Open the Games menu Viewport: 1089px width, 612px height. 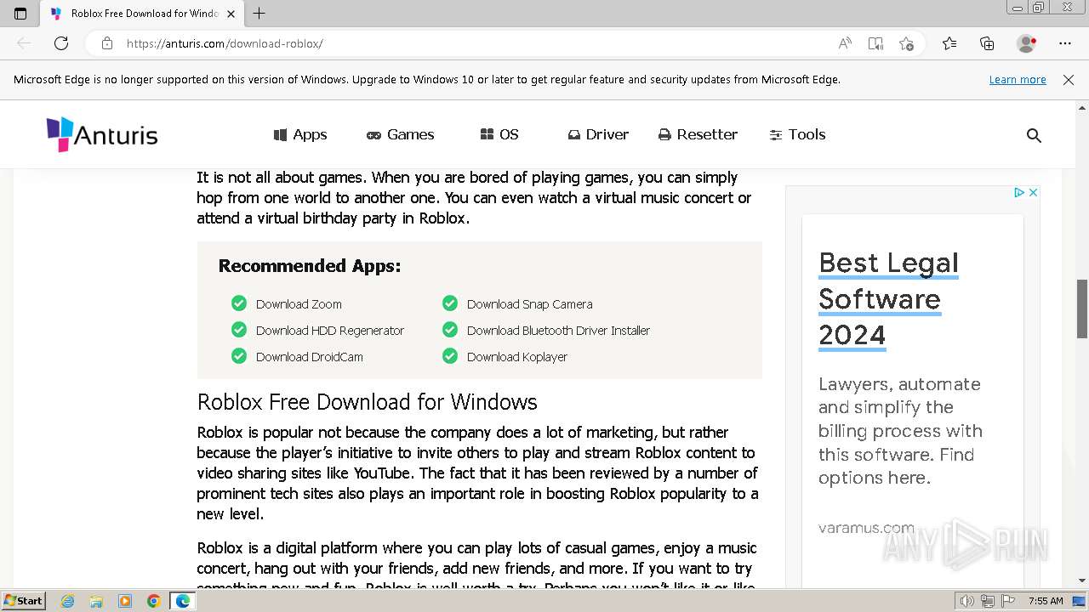400,134
